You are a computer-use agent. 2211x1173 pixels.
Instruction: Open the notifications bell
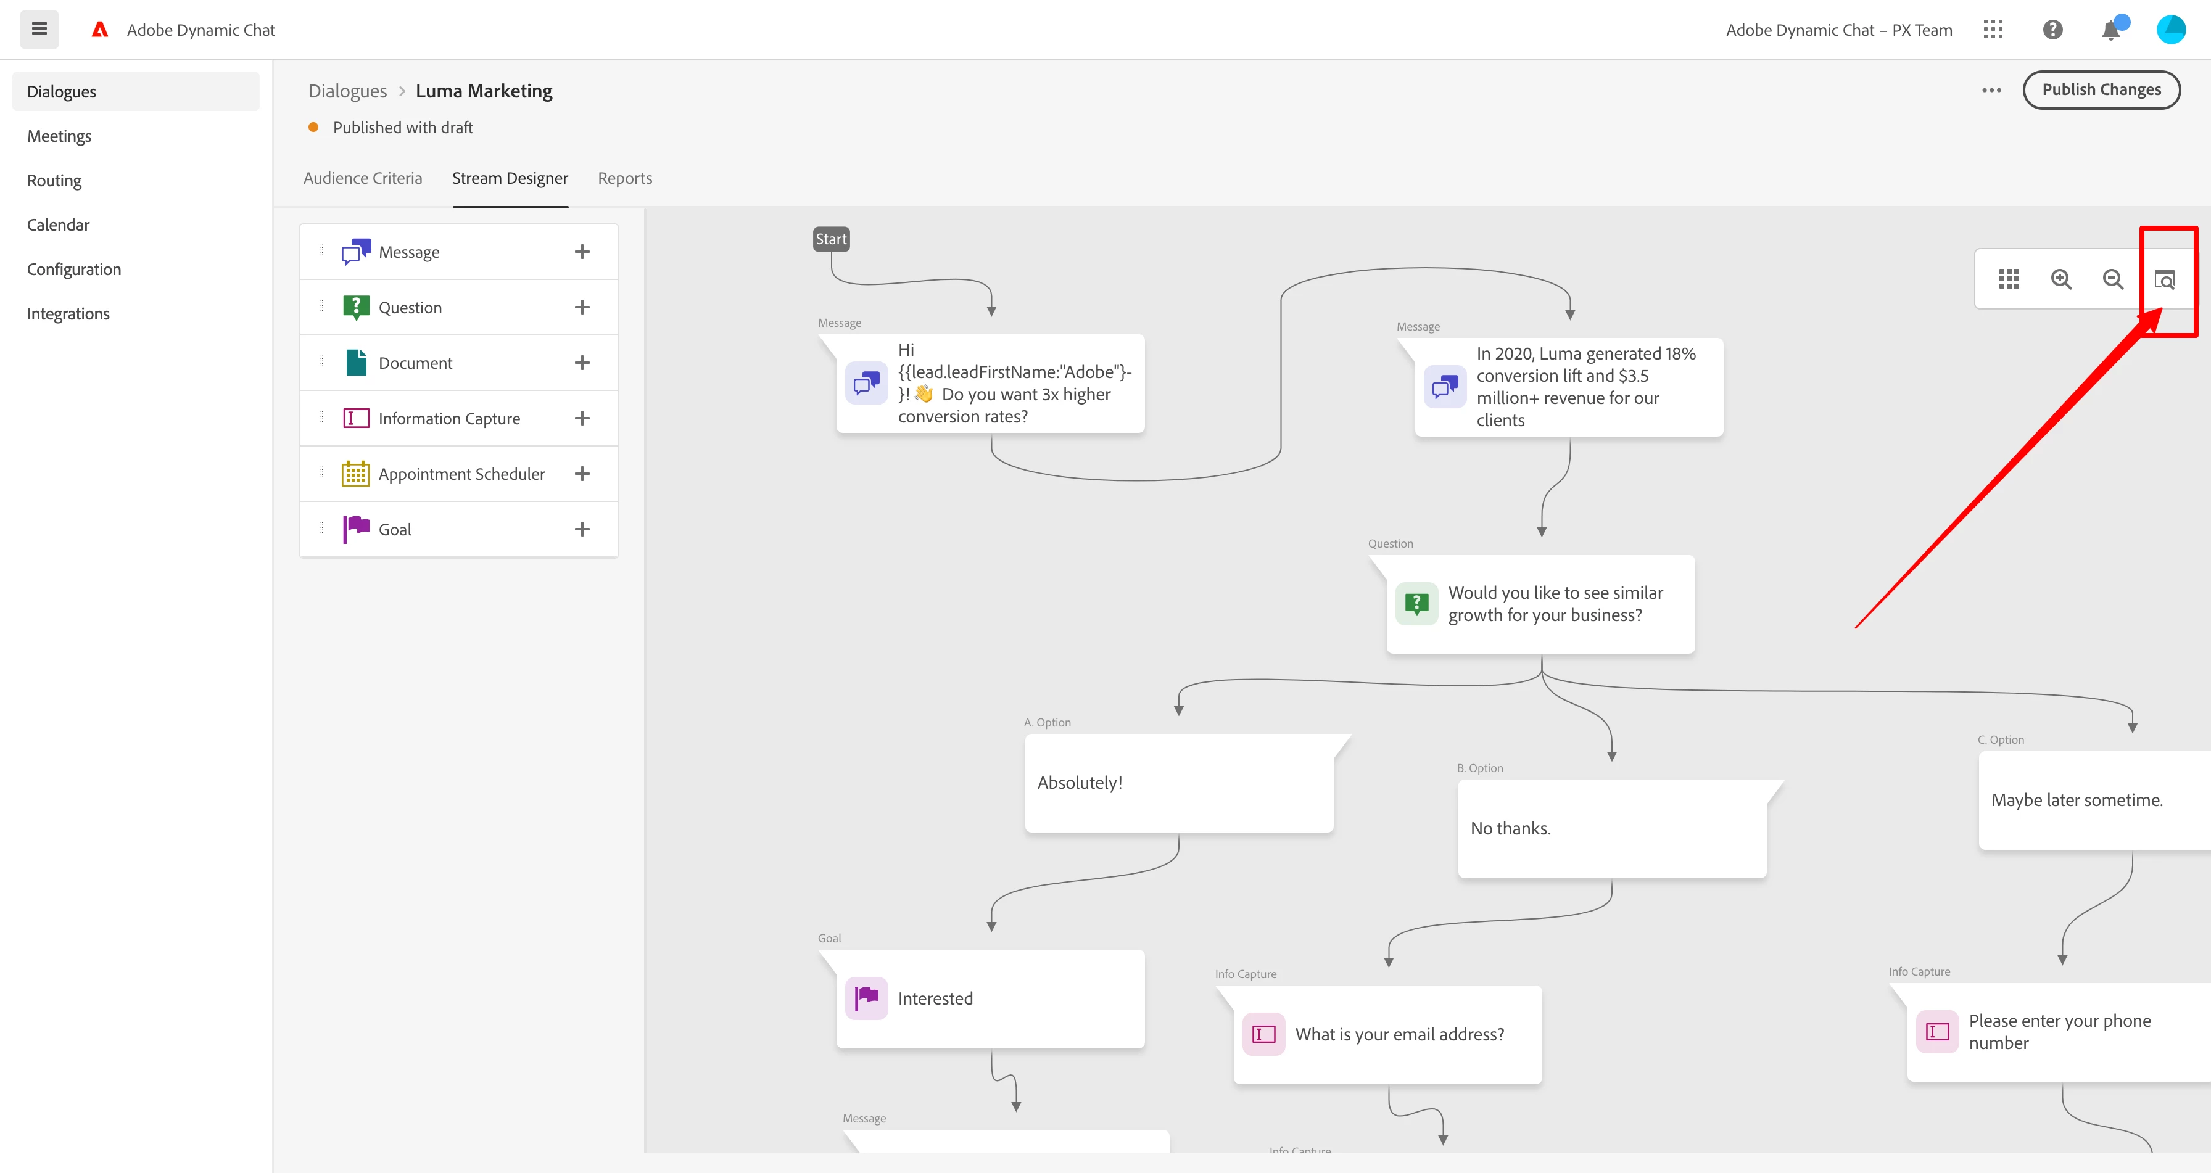tap(2110, 31)
